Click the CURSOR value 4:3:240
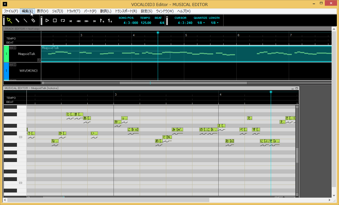 185,23
